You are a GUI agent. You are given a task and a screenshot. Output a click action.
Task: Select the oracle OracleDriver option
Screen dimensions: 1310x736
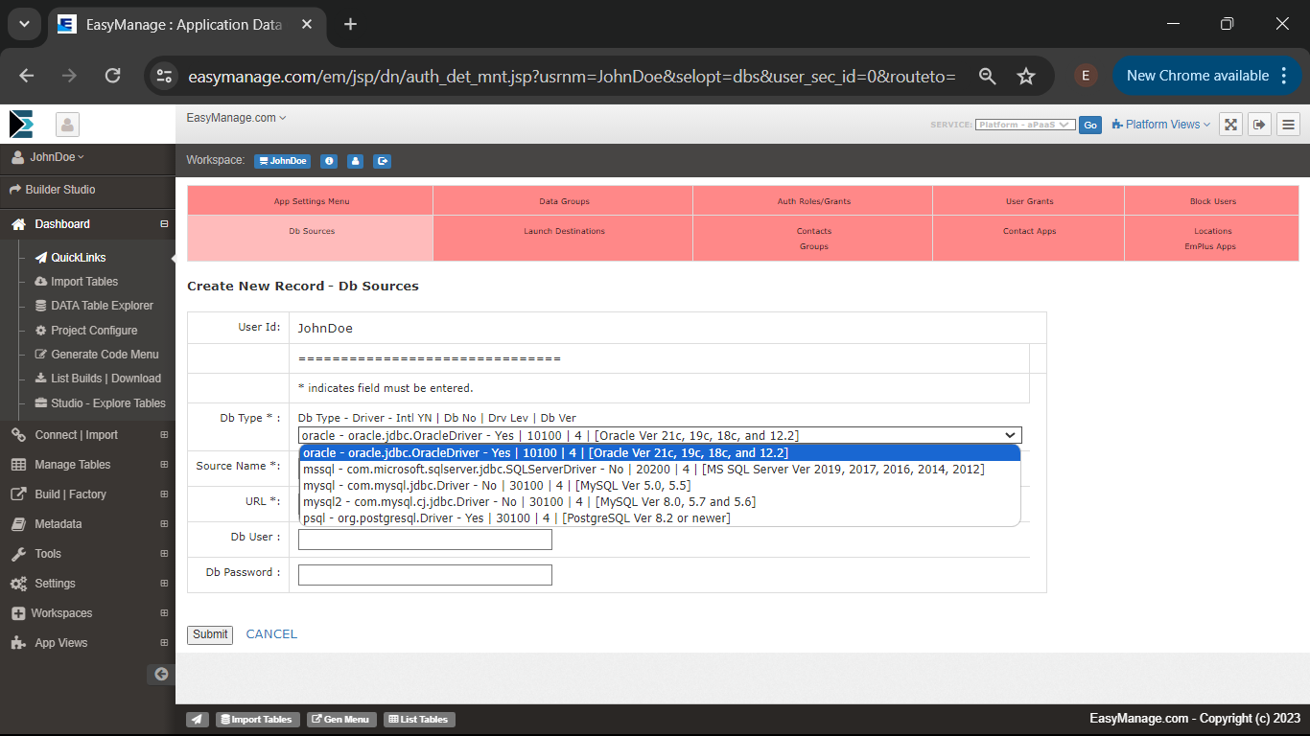(x=660, y=453)
